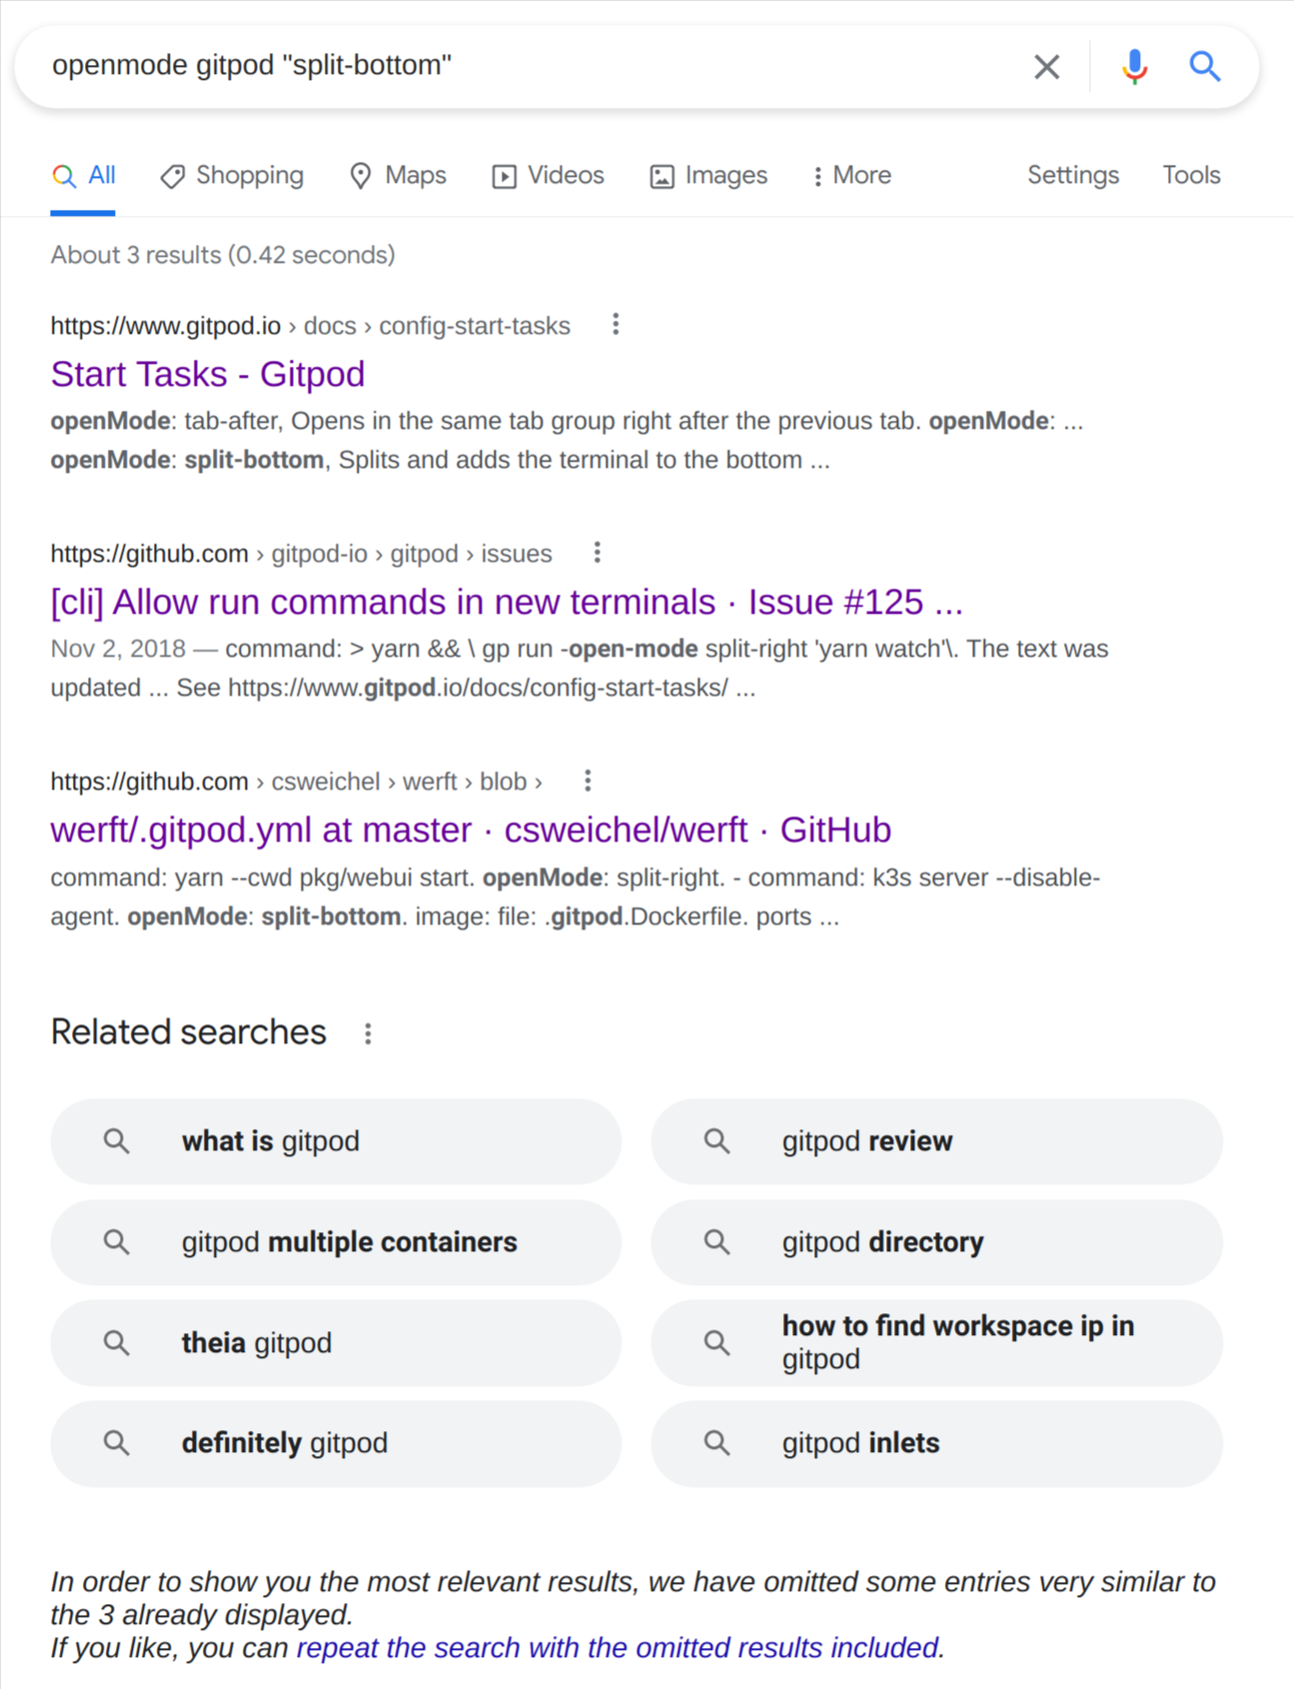Click repeat the search with omitted results link
This screenshot has width=1294, height=1689.
click(x=618, y=1647)
